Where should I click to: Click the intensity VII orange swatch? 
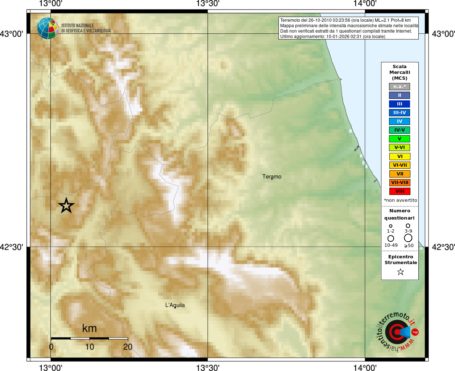pyautogui.click(x=400, y=174)
